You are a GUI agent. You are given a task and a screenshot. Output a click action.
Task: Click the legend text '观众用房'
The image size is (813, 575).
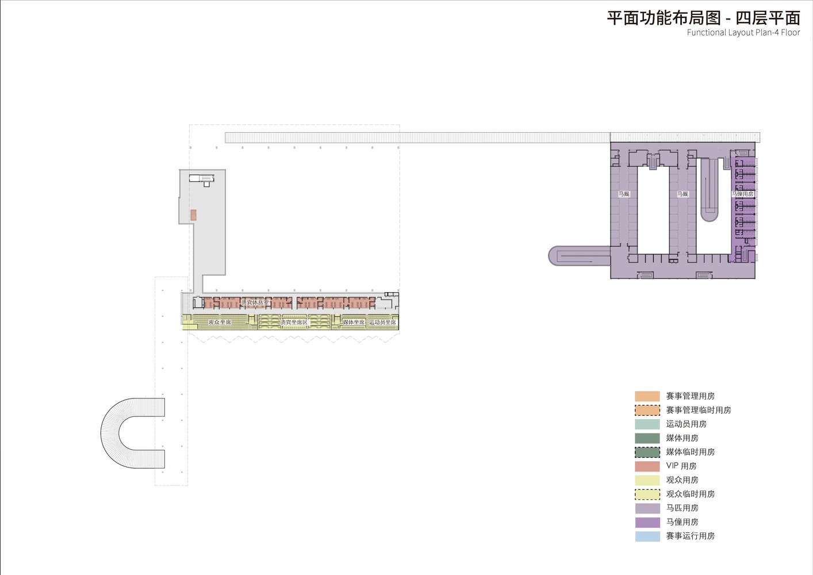682,480
